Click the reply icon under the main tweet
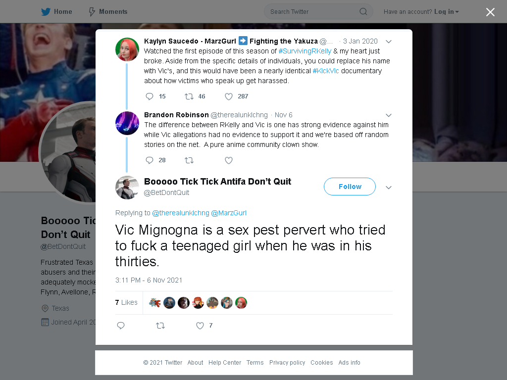The image size is (507, 380). point(121,326)
